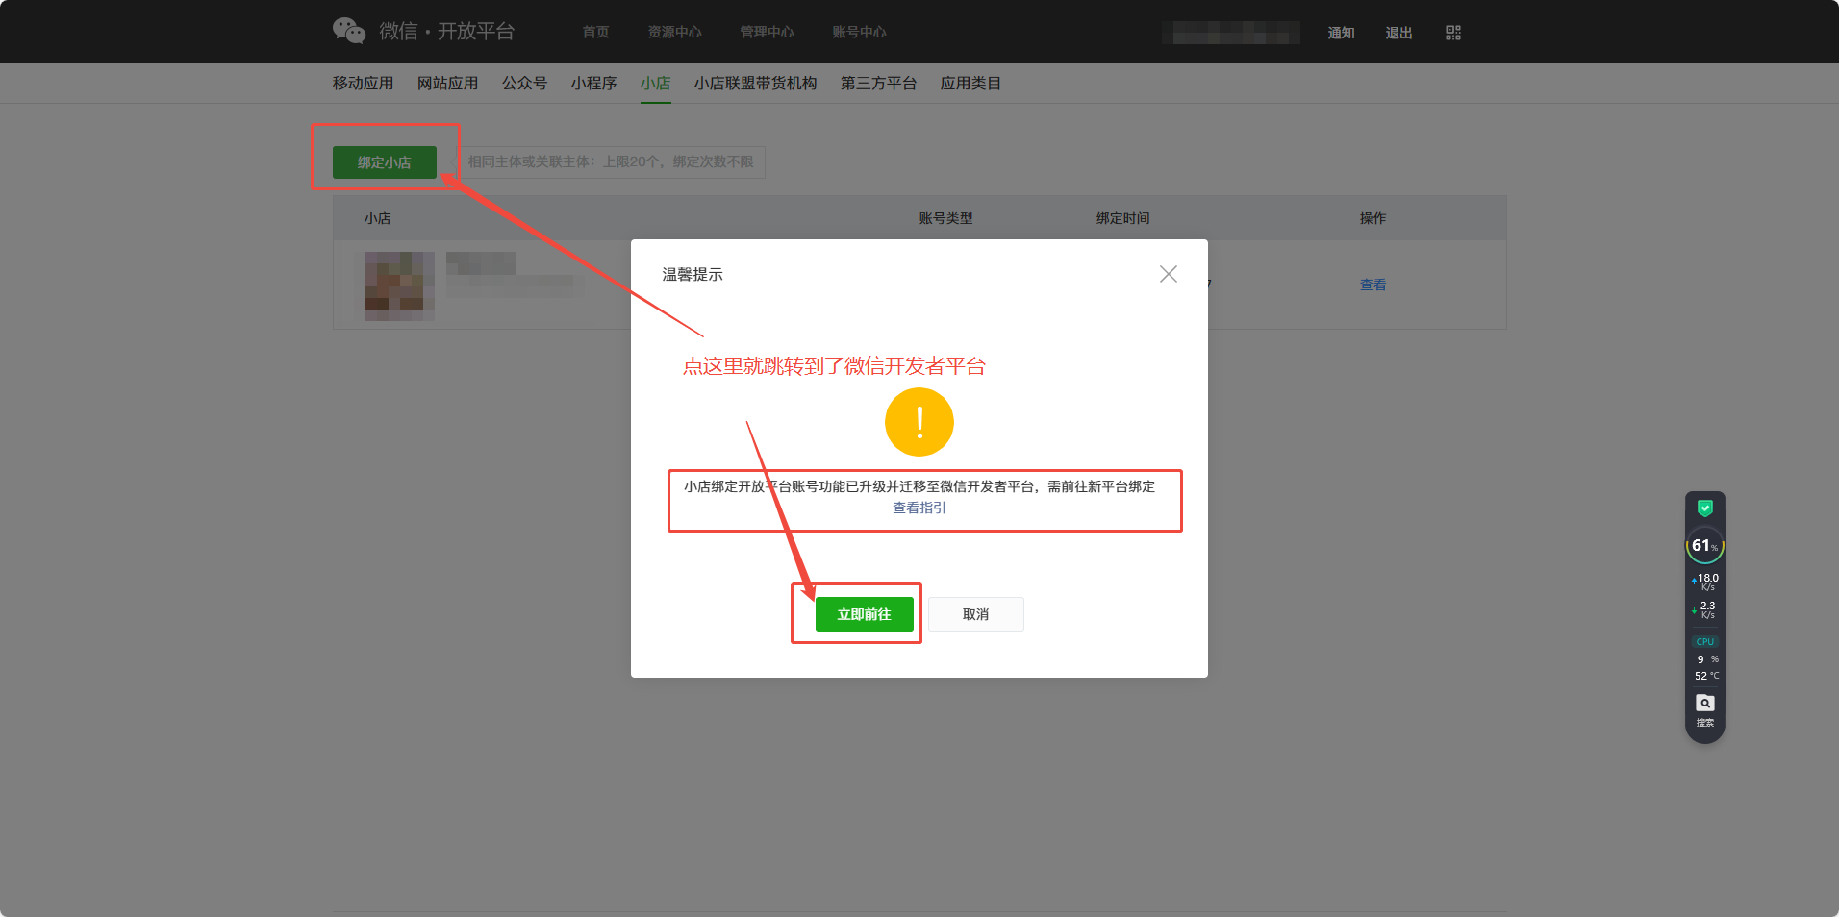1839x917 pixels.
Task: Click the 绑定时间 column header
Action: pos(1123,218)
